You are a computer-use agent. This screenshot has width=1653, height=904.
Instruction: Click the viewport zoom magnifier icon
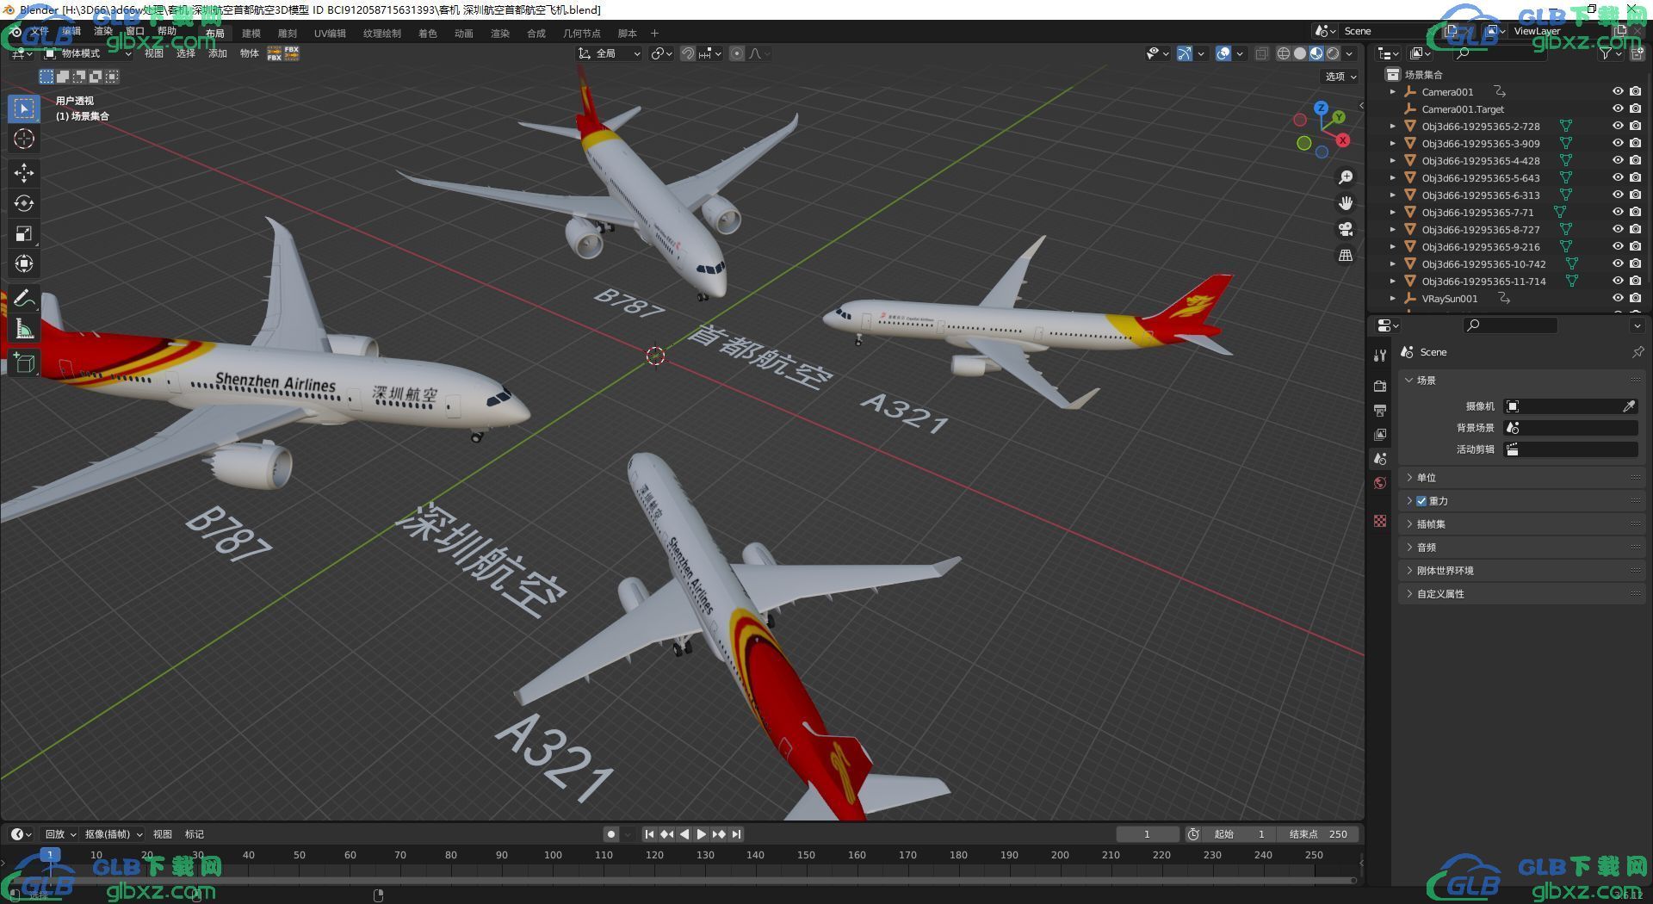point(1345,177)
